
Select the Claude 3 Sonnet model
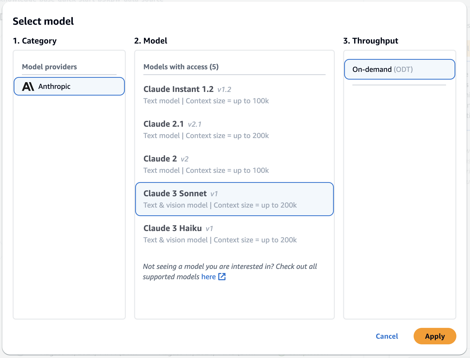tap(234, 199)
